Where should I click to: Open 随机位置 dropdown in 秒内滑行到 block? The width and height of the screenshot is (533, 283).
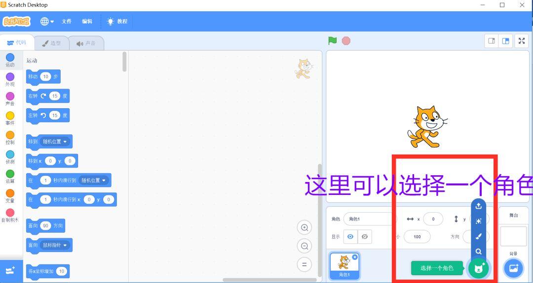94,180
